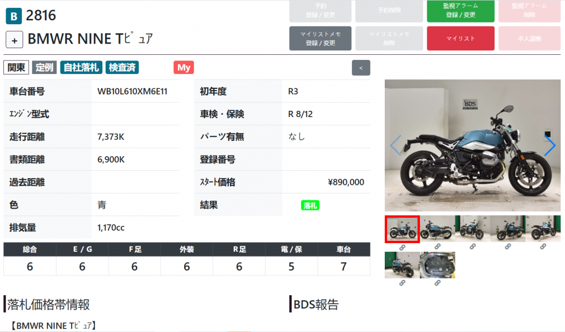Image resolution: width=565 pixels, height=332 pixels.
Task: Collapse panel with the '<' button
Action: (360, 68)
